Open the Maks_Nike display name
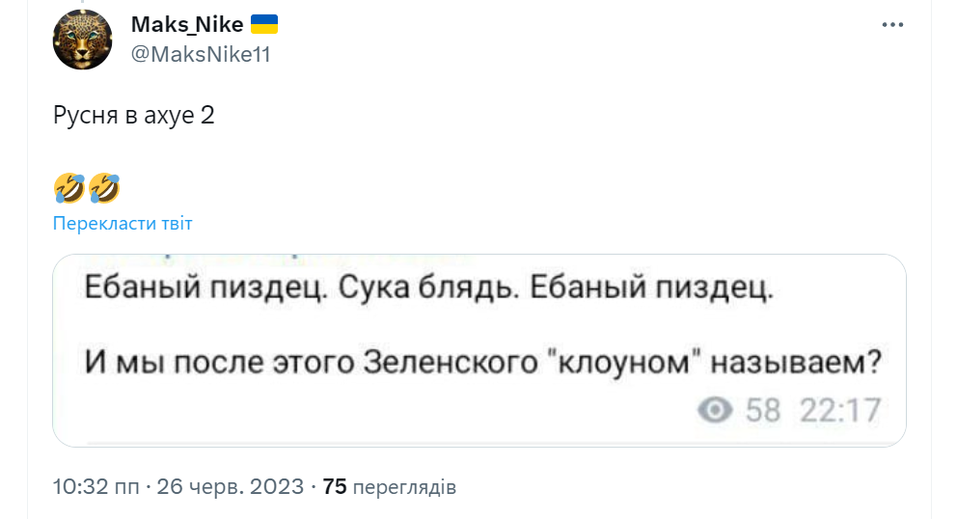The image size is (957, 519). point(187,24)
